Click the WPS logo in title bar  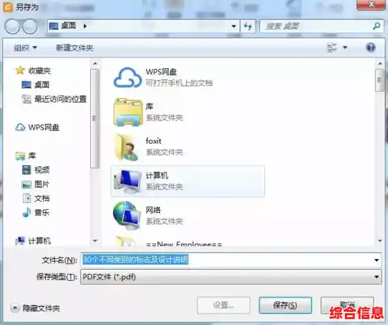tap(8, 7)
